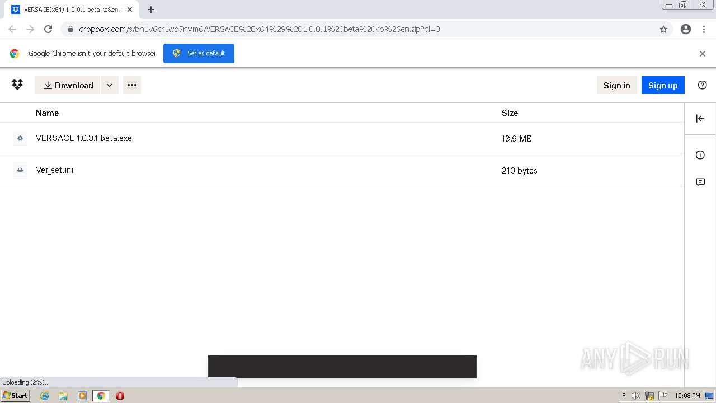Click the Chrome logo in the notification bar
The image size is (716, 403).
click(x=15, y=54)
